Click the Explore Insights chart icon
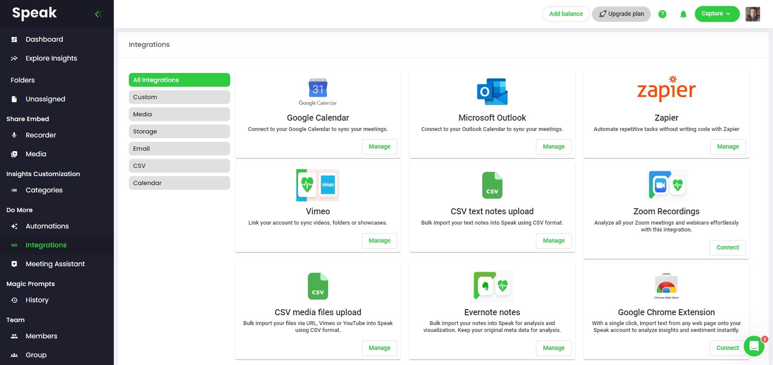The width and height of the screenshot is (773, 365). pyautogui.click(x=14, y=58)
